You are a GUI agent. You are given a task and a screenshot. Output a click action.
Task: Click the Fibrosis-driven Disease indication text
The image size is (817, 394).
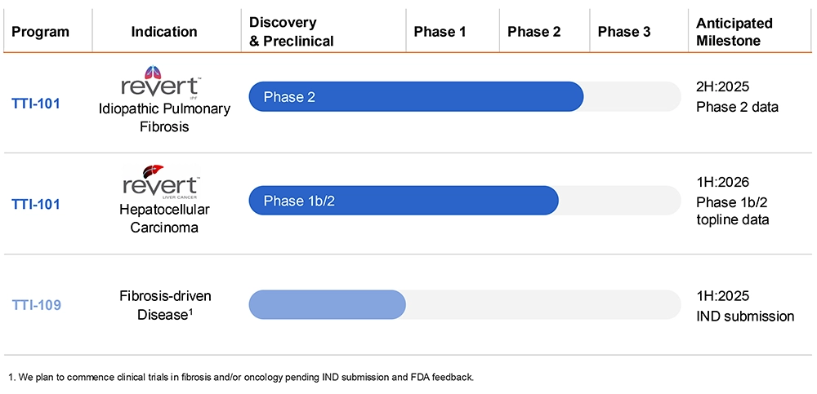pos(164,305)
